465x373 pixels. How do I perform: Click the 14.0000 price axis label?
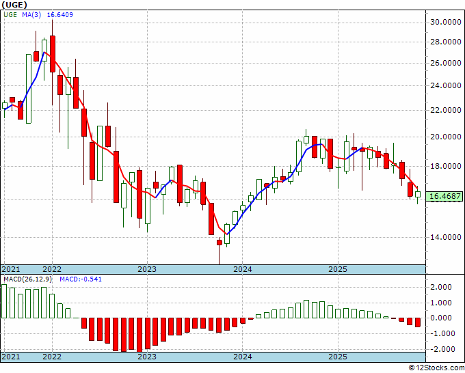tap(446, 237)
